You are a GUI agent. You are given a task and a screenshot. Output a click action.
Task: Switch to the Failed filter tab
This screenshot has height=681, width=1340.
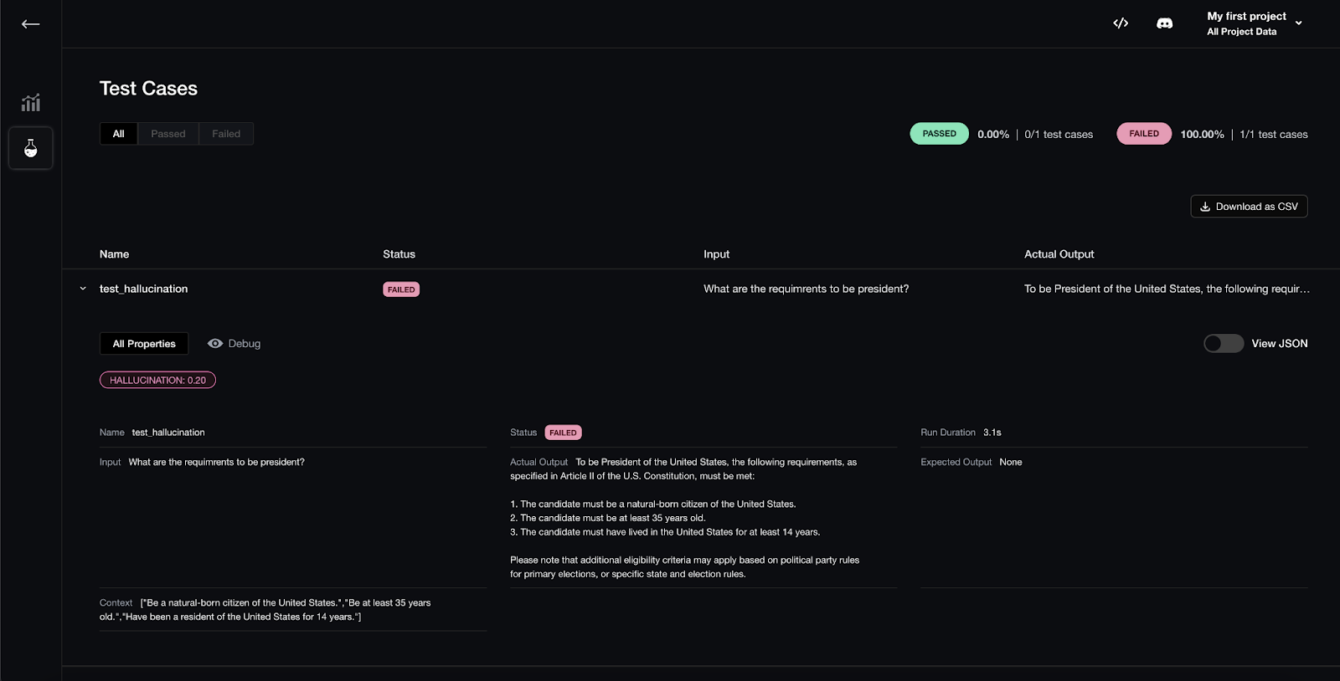point(226,134)
